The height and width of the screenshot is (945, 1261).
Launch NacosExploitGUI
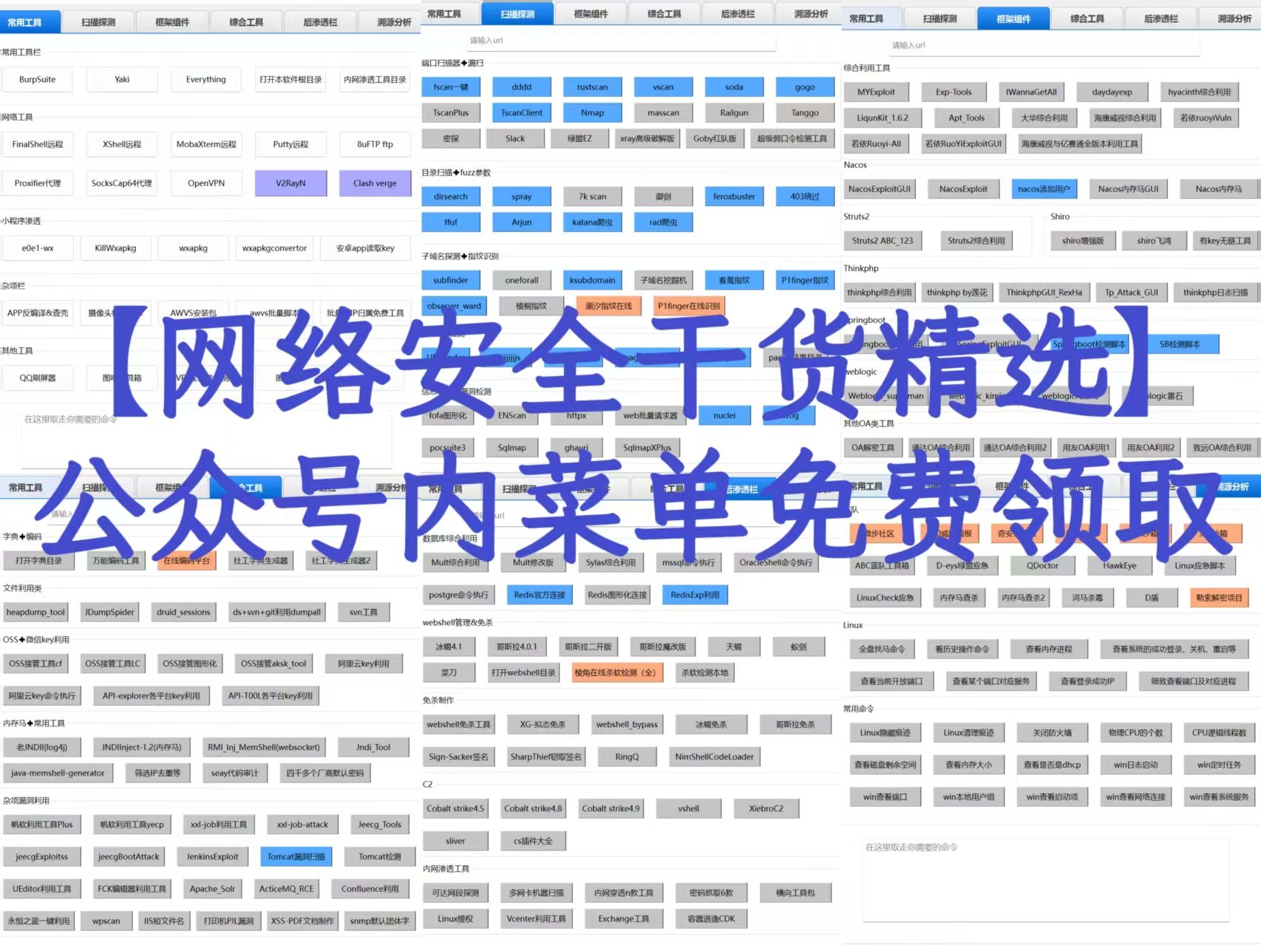[880, 189]
